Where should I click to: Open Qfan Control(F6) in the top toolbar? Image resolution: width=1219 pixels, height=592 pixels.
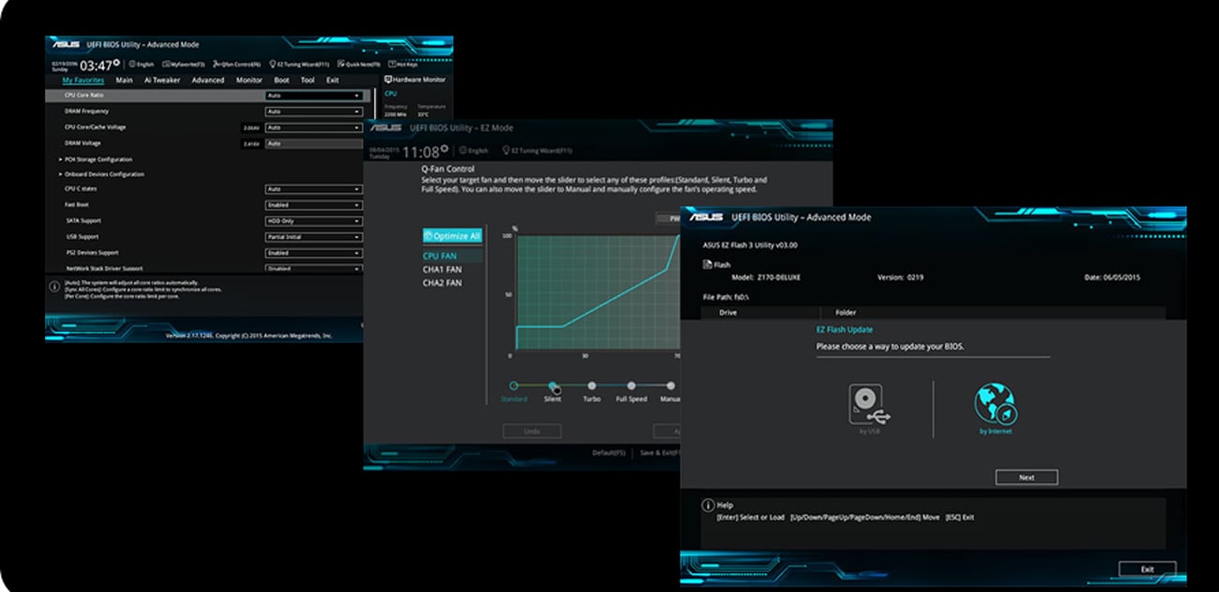point(235,65)
